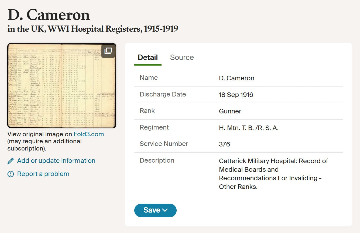Open the hospital register page thumbnail
The width and height of the screenshot is (360, 233).
click(62, 85)
